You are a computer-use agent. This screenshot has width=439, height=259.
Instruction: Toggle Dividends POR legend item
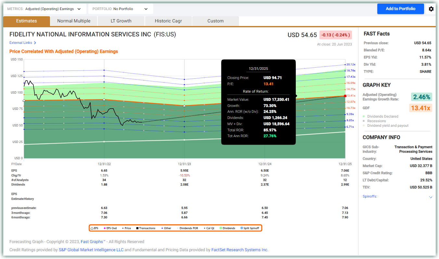(x=187, y=228)
